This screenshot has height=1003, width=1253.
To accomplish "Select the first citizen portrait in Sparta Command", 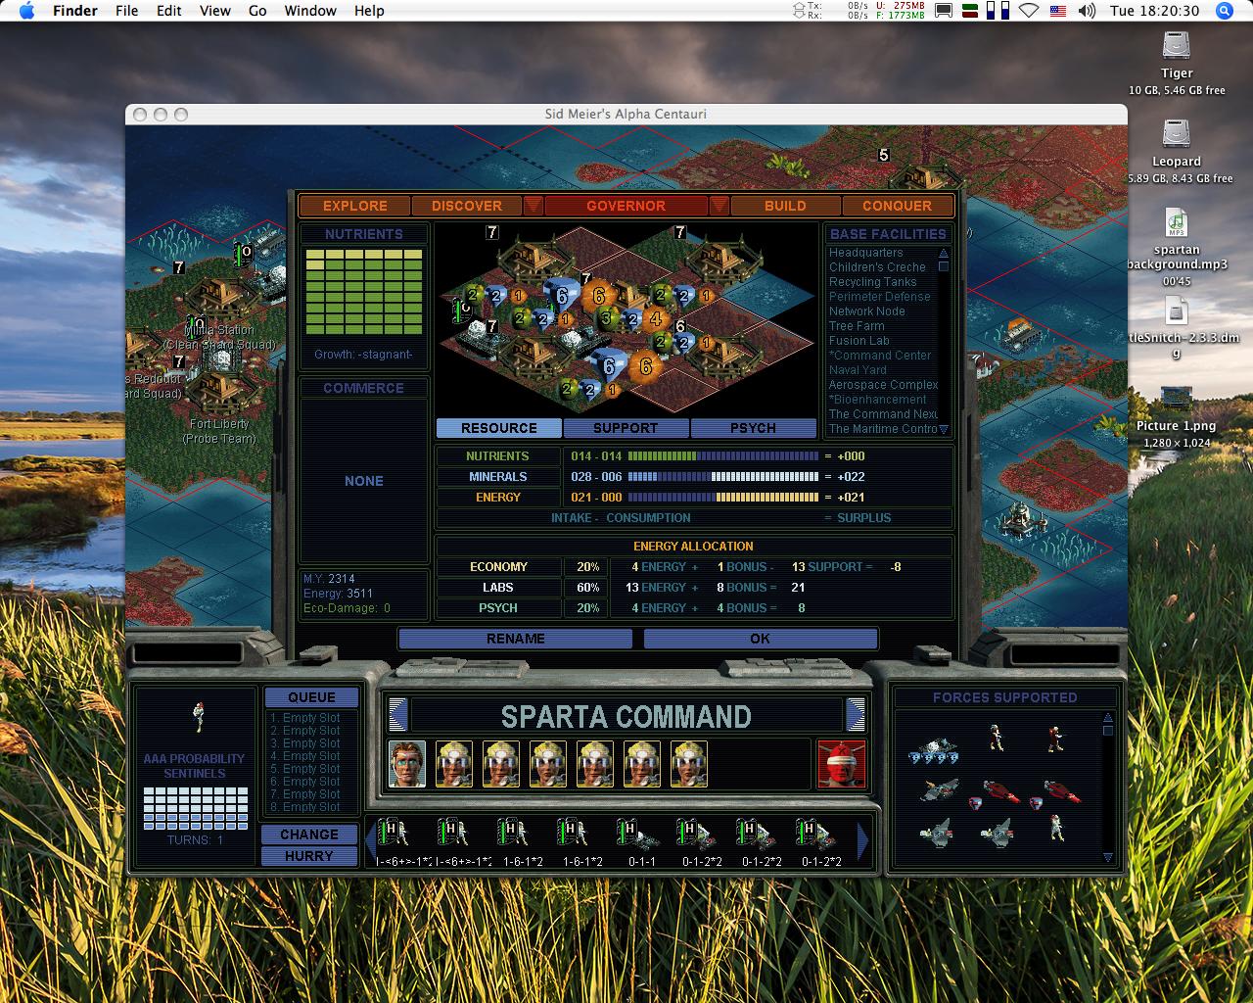I will point(407,764).
